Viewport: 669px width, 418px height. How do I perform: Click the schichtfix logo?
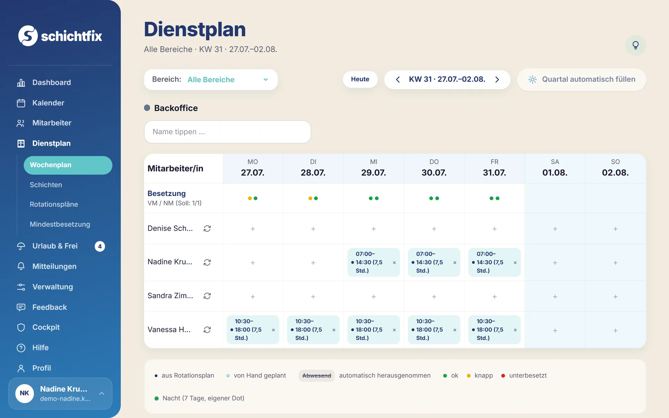(60, 36)
